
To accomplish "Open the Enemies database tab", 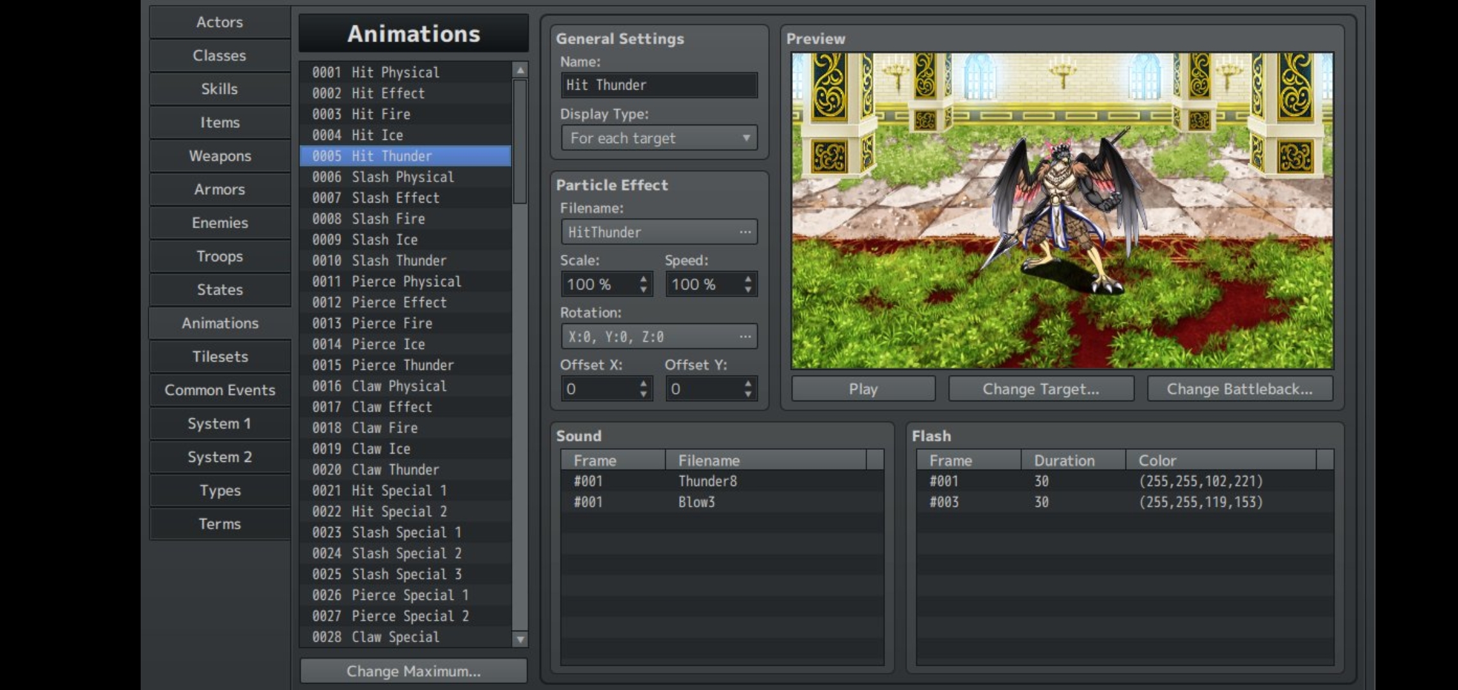I will coord(219,223).
